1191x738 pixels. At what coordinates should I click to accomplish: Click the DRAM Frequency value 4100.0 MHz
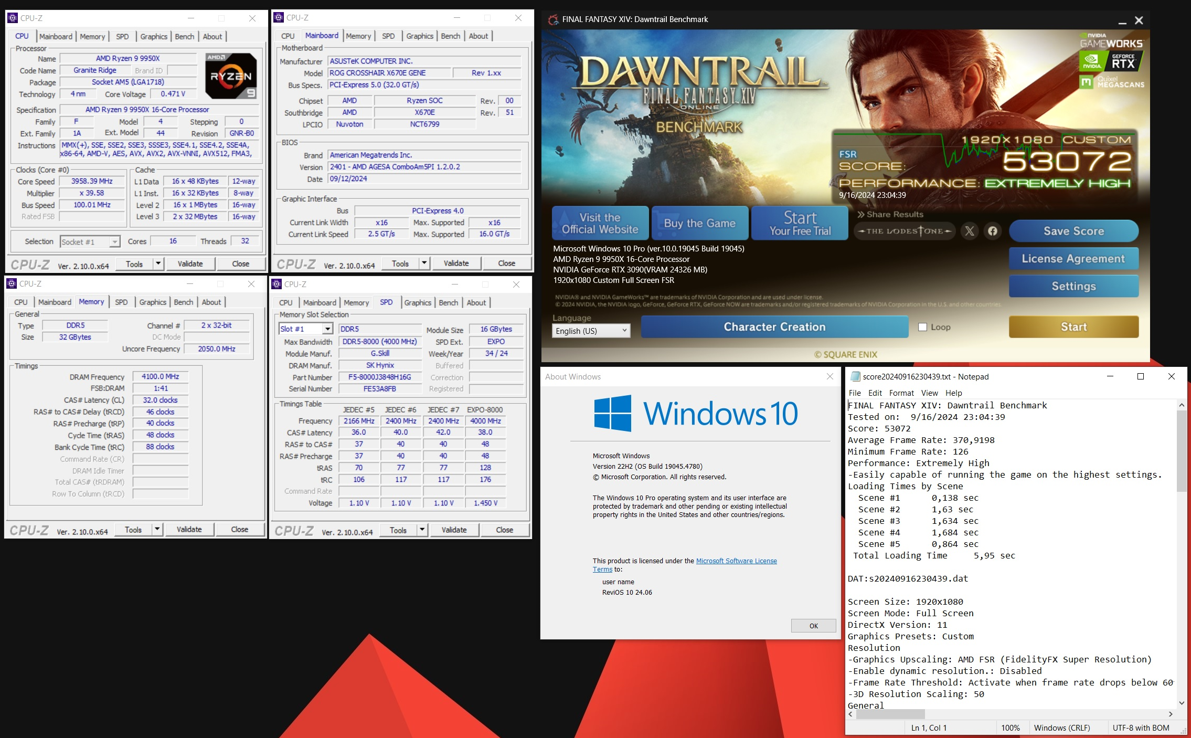(160, 376)
